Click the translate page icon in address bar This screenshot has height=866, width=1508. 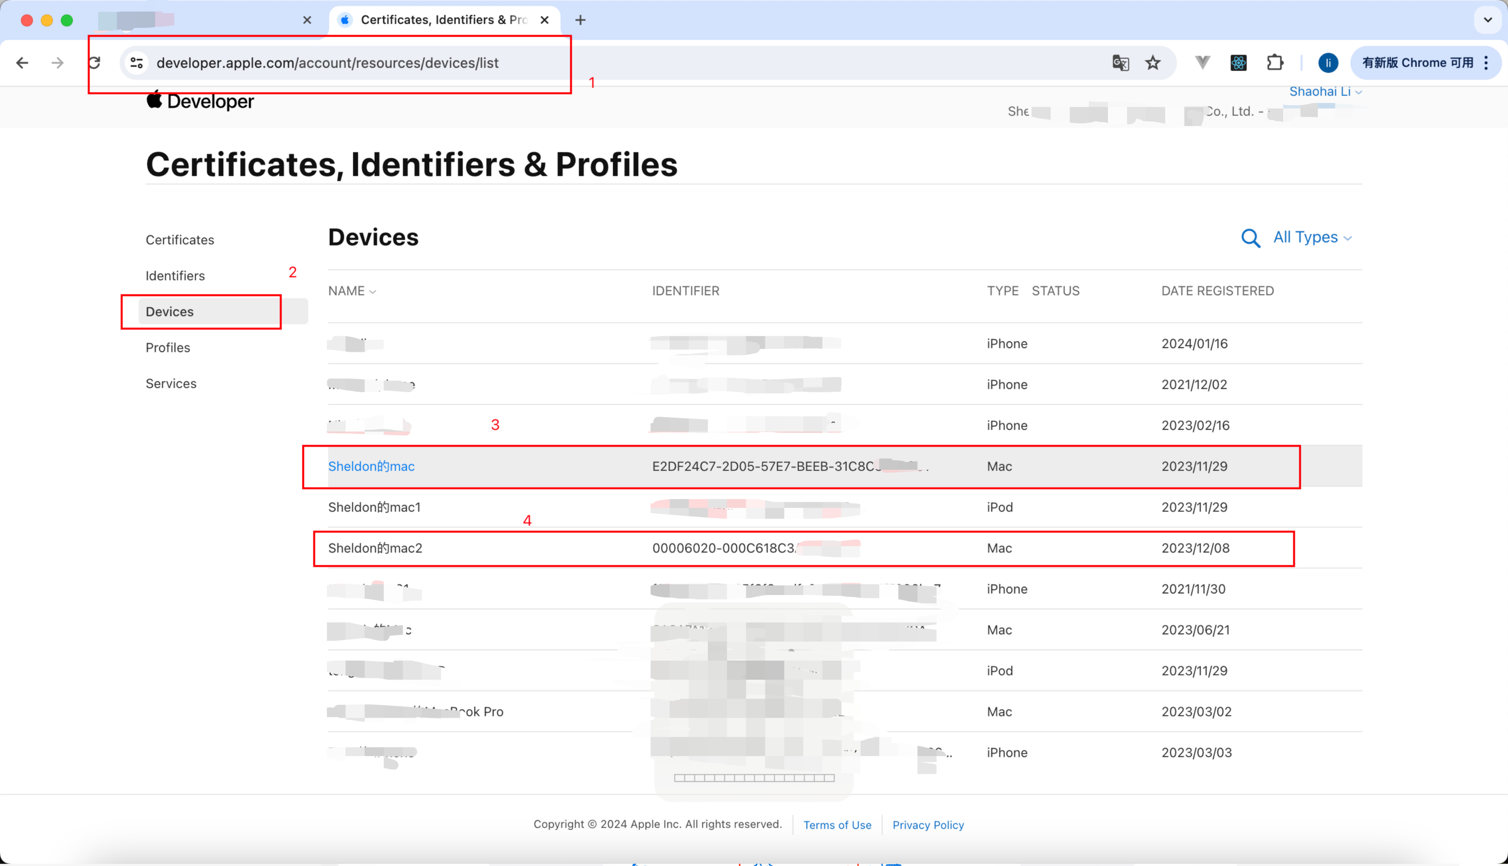click(x=1121, y=62)
